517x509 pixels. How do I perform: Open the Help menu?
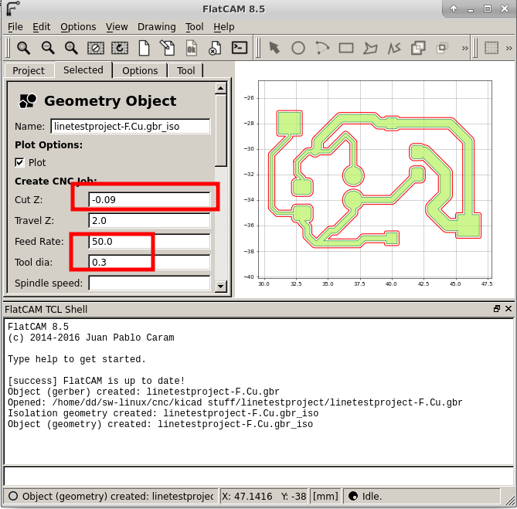click(x=224, y=27)
